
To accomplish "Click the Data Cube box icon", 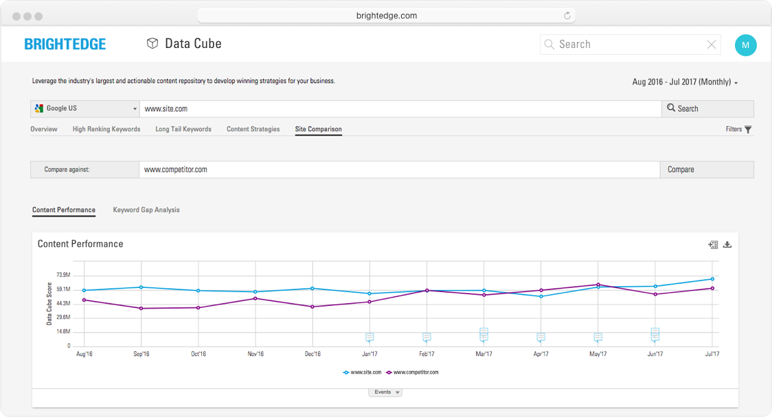I will (152, 44).
